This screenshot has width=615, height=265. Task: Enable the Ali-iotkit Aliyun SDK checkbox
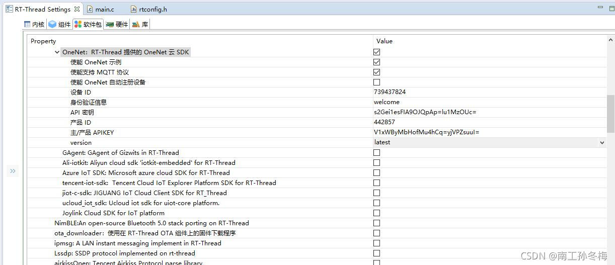click(376, 162)
